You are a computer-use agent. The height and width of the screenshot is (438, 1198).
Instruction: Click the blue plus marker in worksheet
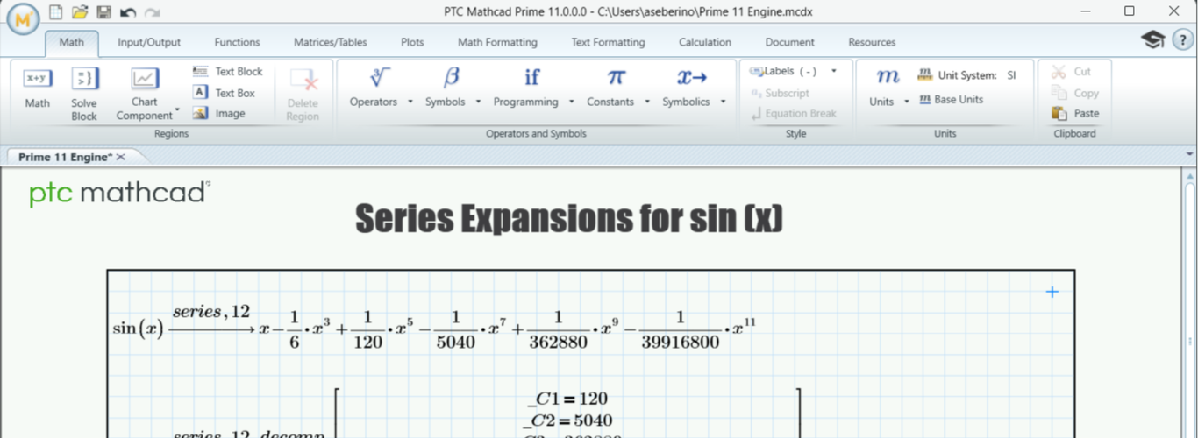pos(1052,292)
